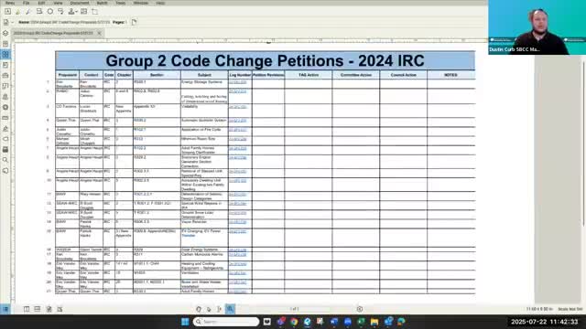The image size is (586, 329).
Task: Open the Batch menu
Action: [102, 3]
